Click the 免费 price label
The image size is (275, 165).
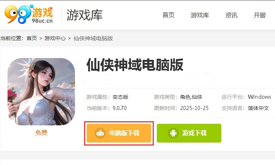coord(41,133)
